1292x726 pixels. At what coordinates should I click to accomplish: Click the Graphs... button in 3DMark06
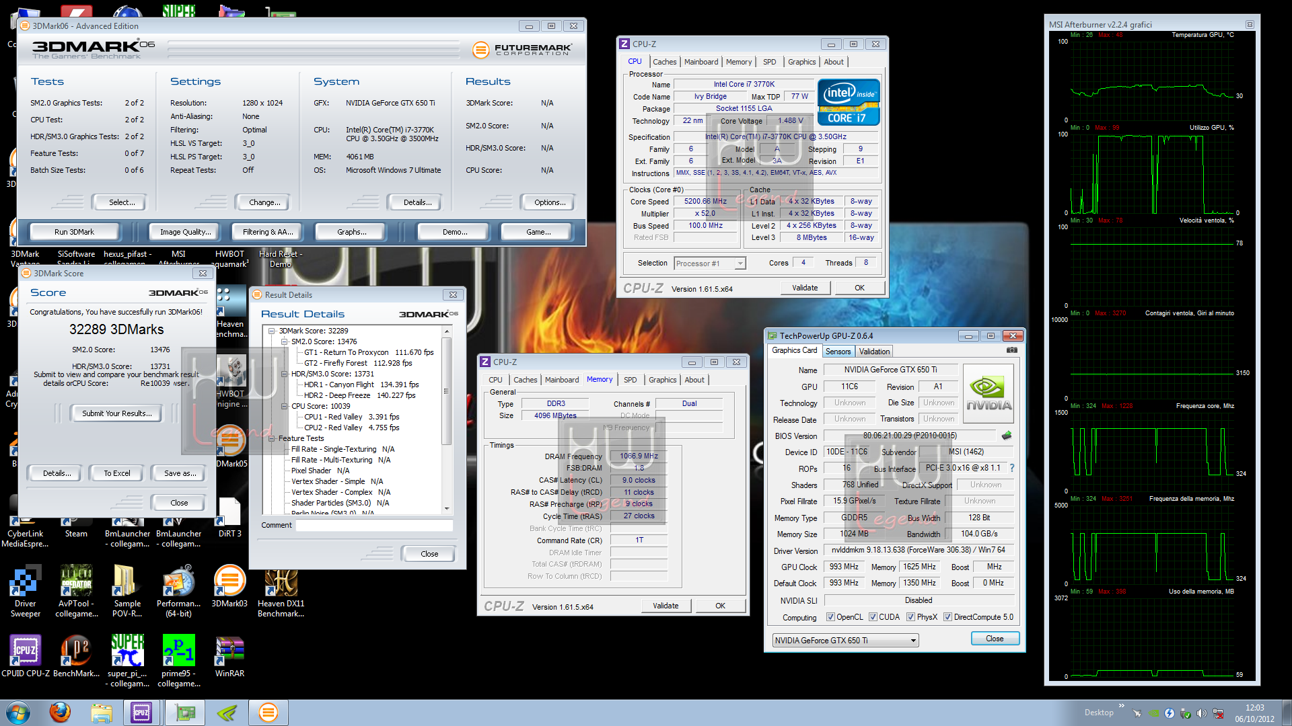352,232
